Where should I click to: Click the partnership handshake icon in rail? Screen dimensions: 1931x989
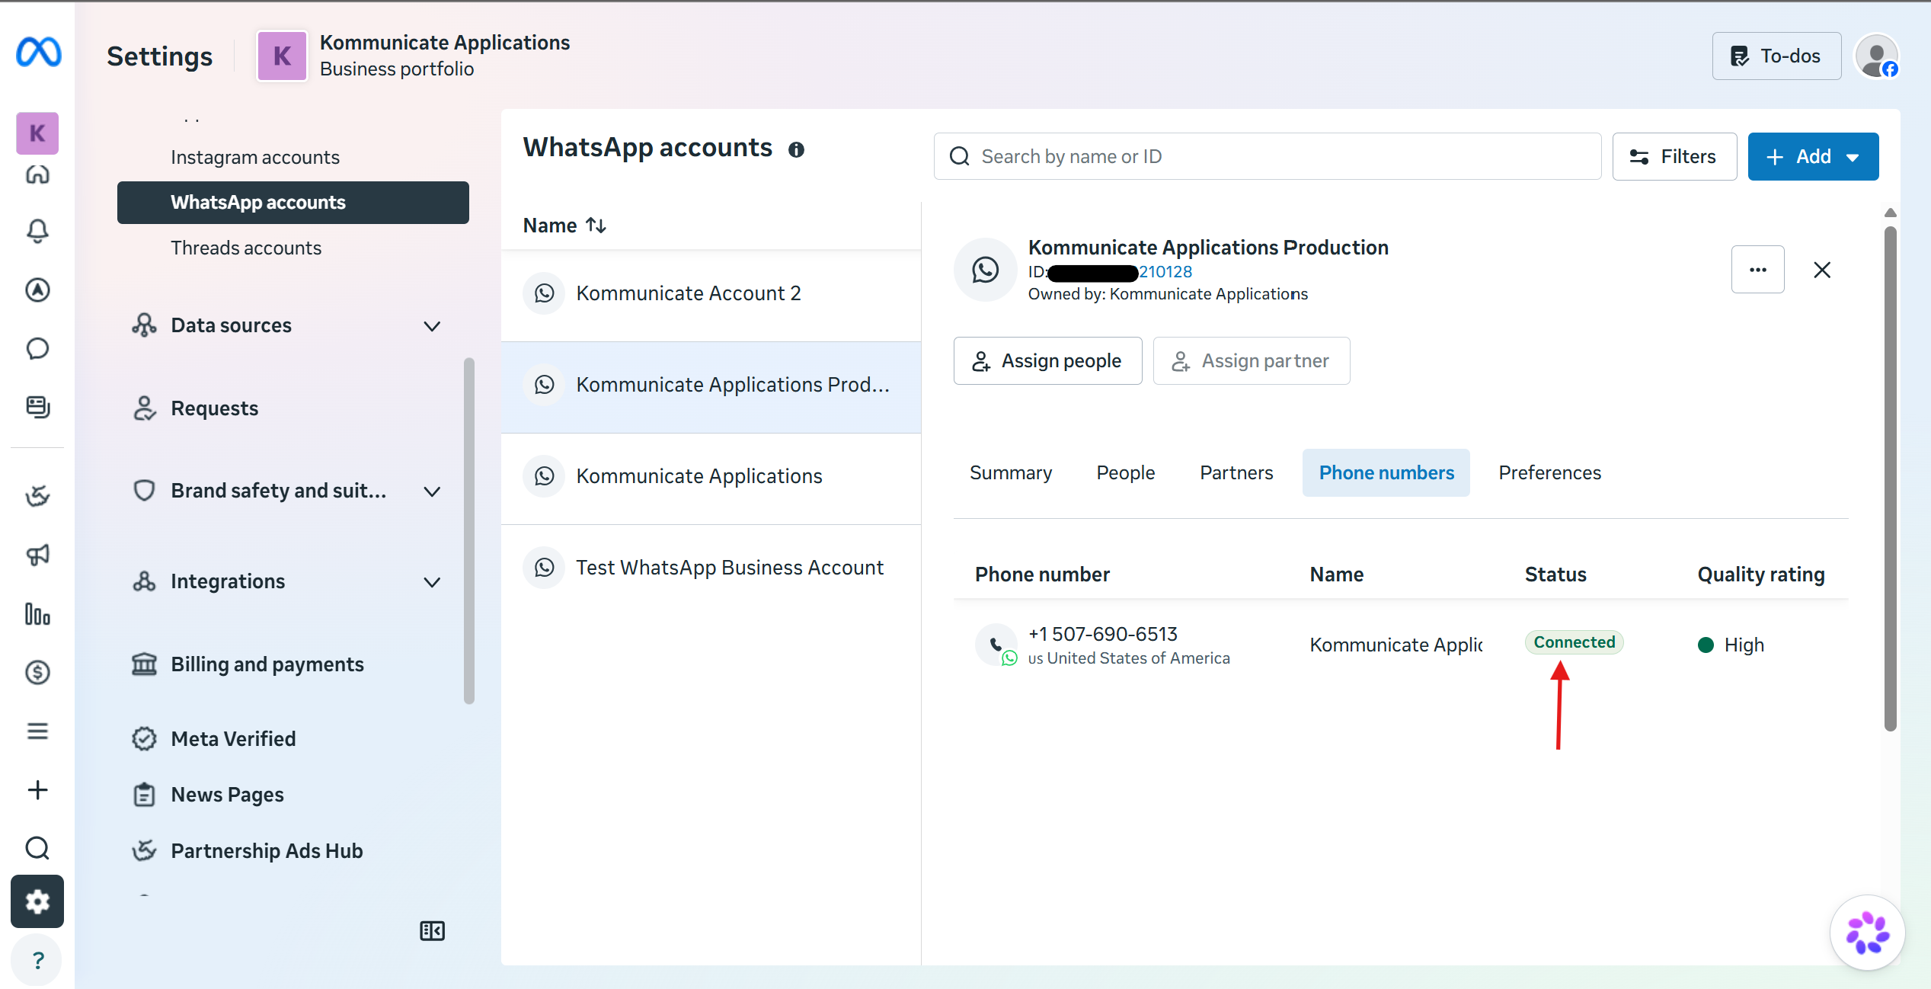pyautogui.click(x=37, y=496)
